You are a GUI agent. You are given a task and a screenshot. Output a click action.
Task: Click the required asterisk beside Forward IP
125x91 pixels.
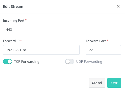pyautogui.click(x=21, y=40)
